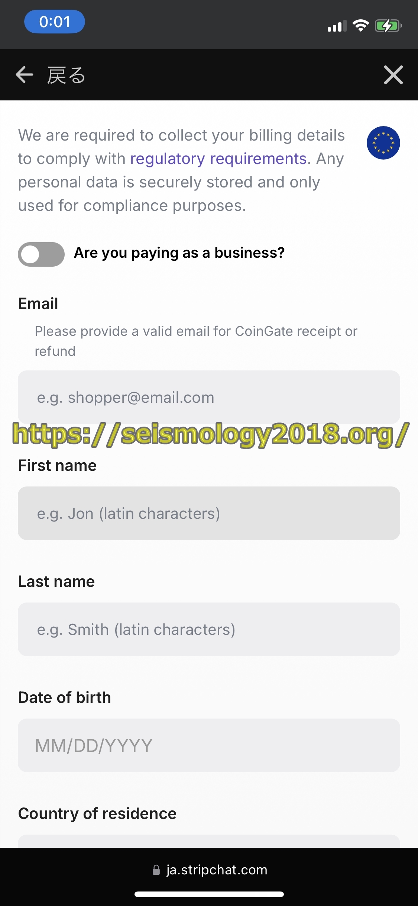The width and height of the screenshot is (418, 906).
Task: Close the billing details form
Action: click(393, 75)
